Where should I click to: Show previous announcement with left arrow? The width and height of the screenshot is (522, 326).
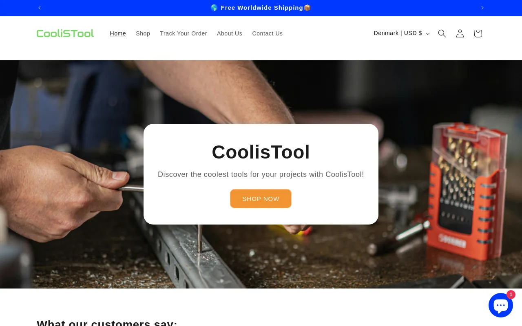40,8
